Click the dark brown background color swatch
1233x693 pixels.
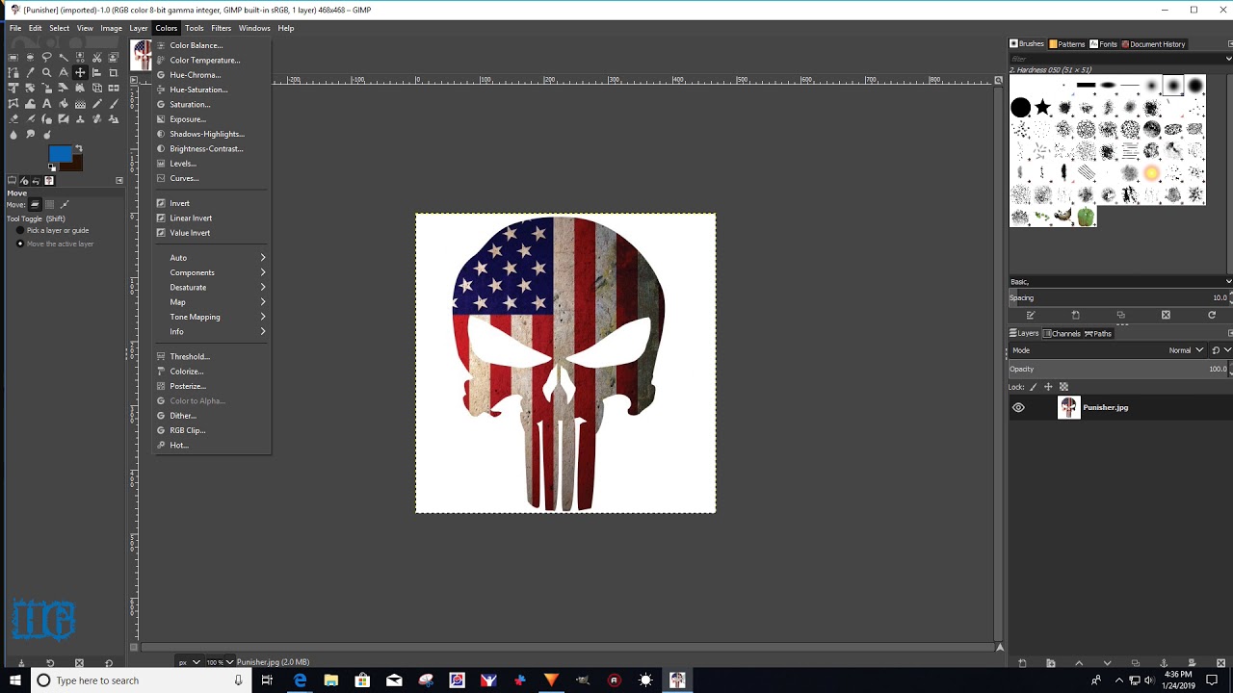(x=75, y=166)
